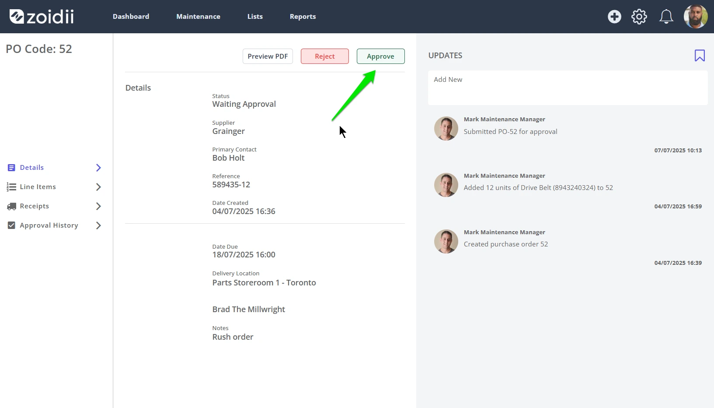714x408 pixels.
Task: Click date created 04/07/2025 16:36
Action: click(244, 211)
